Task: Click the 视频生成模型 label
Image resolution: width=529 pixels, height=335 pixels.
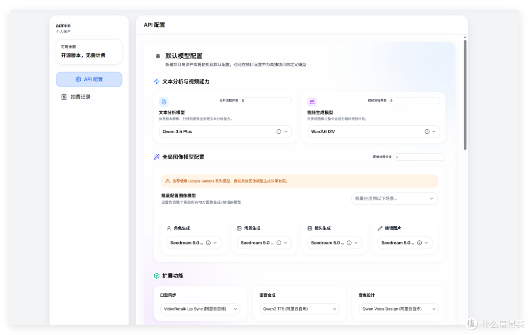Action: point(320,112)
